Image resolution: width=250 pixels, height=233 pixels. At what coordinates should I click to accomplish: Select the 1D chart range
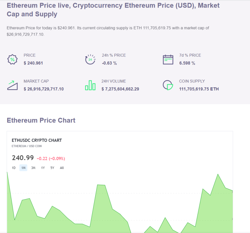point(14,168)
